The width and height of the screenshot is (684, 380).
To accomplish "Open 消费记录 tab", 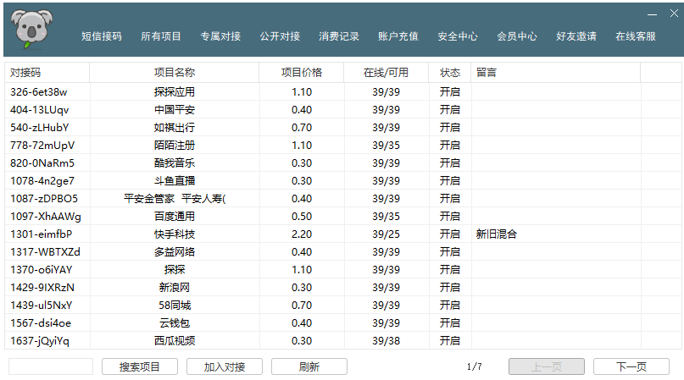I will (338, 36).
